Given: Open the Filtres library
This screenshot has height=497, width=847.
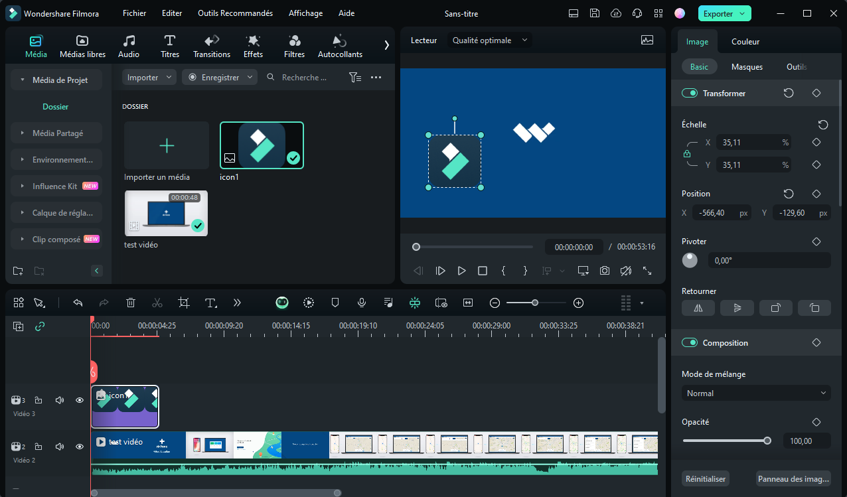Looking at the screenshot, I should coord(294,46).
